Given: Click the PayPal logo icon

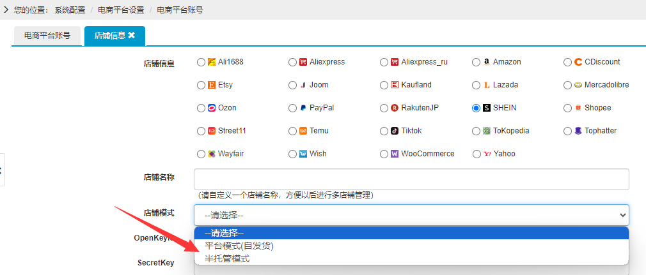Looking at the screenshot, I should tap(303, 108).
